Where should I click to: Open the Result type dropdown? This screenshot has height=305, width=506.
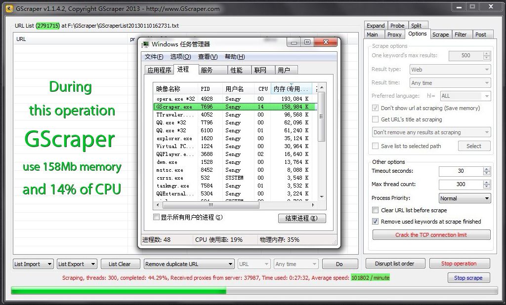[x=450, y=69]
